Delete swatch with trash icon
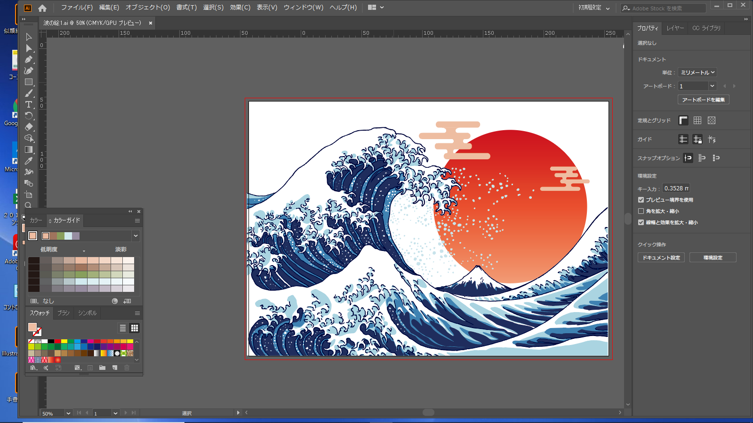753x423 pixels. 127,368
